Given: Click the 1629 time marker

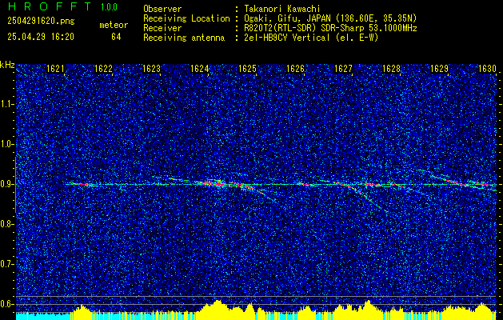Looking at the screenshot, I should (439, 69).
